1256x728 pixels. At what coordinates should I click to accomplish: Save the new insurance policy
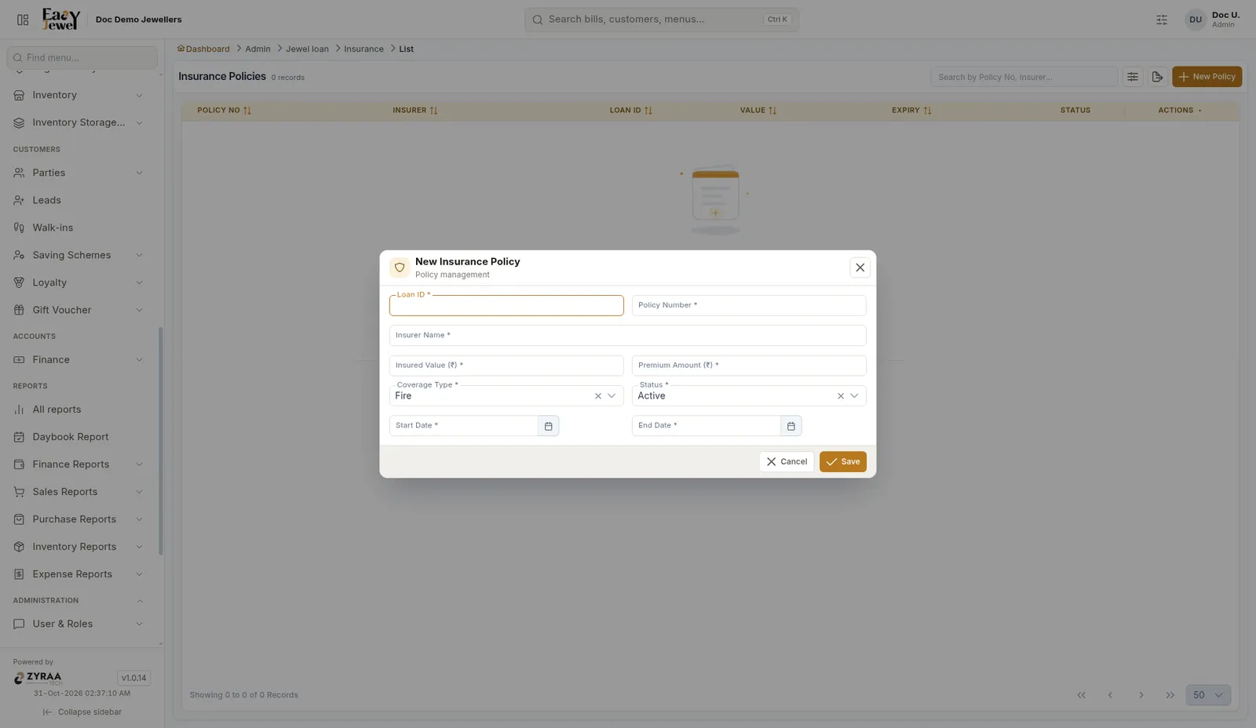click(x=843, y=462)
